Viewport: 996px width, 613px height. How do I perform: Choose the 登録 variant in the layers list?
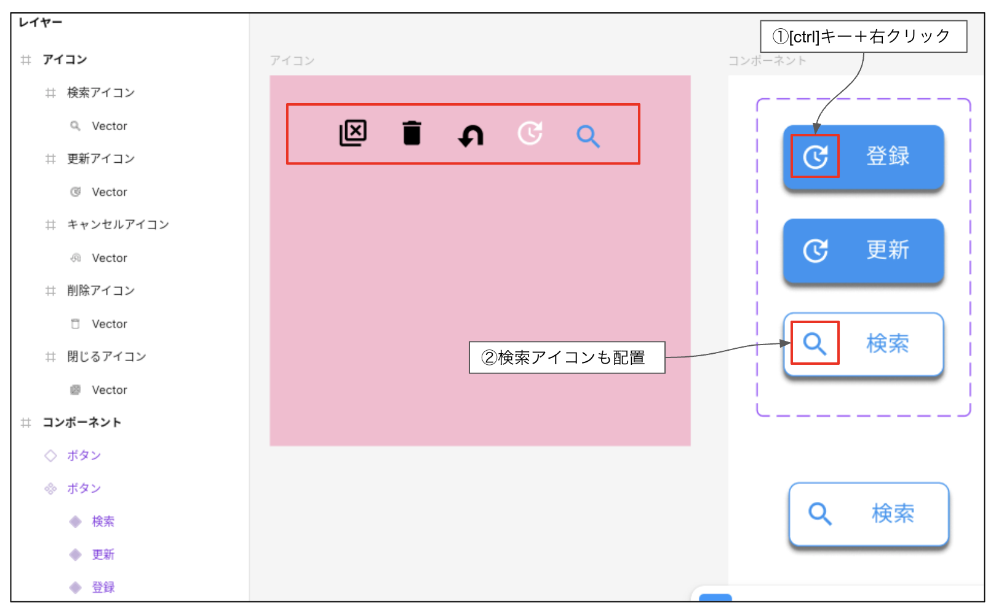tap(103, 588)
